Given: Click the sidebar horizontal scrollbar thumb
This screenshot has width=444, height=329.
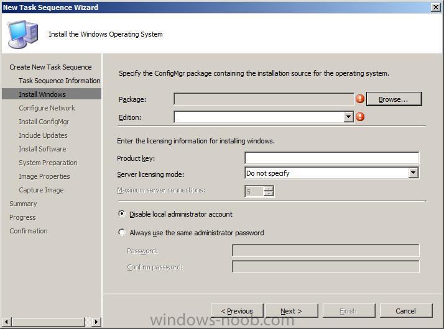Looking at the screenshot, I should click(x=48, y=322).
